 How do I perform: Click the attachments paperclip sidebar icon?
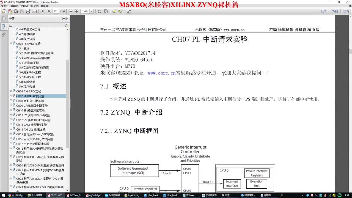tap(3, 34)
